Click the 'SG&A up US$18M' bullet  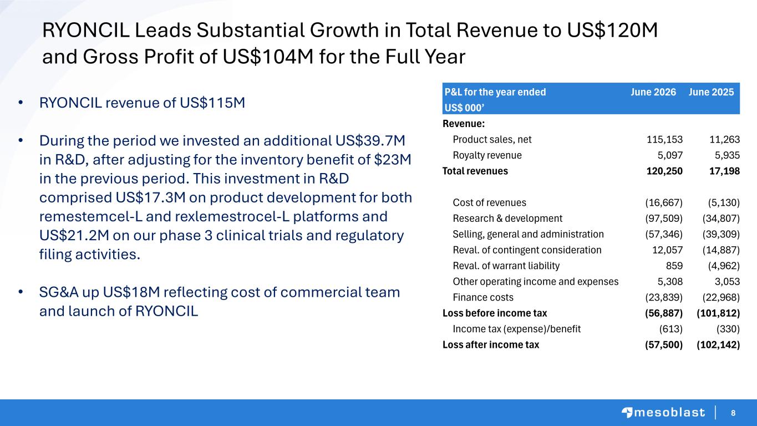point(220,301)
